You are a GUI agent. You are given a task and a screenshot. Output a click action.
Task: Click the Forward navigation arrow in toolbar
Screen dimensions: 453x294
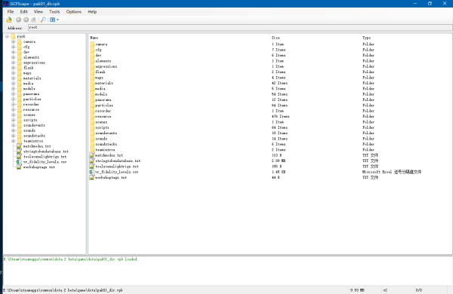point(26,20)
